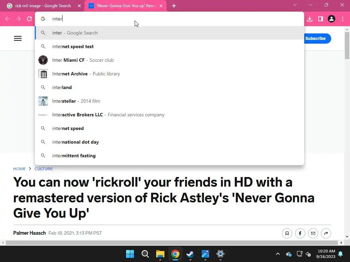Toggle the Chrome side panel
The height and width of the screenshot is (262, 350).
tap(321, 19)
